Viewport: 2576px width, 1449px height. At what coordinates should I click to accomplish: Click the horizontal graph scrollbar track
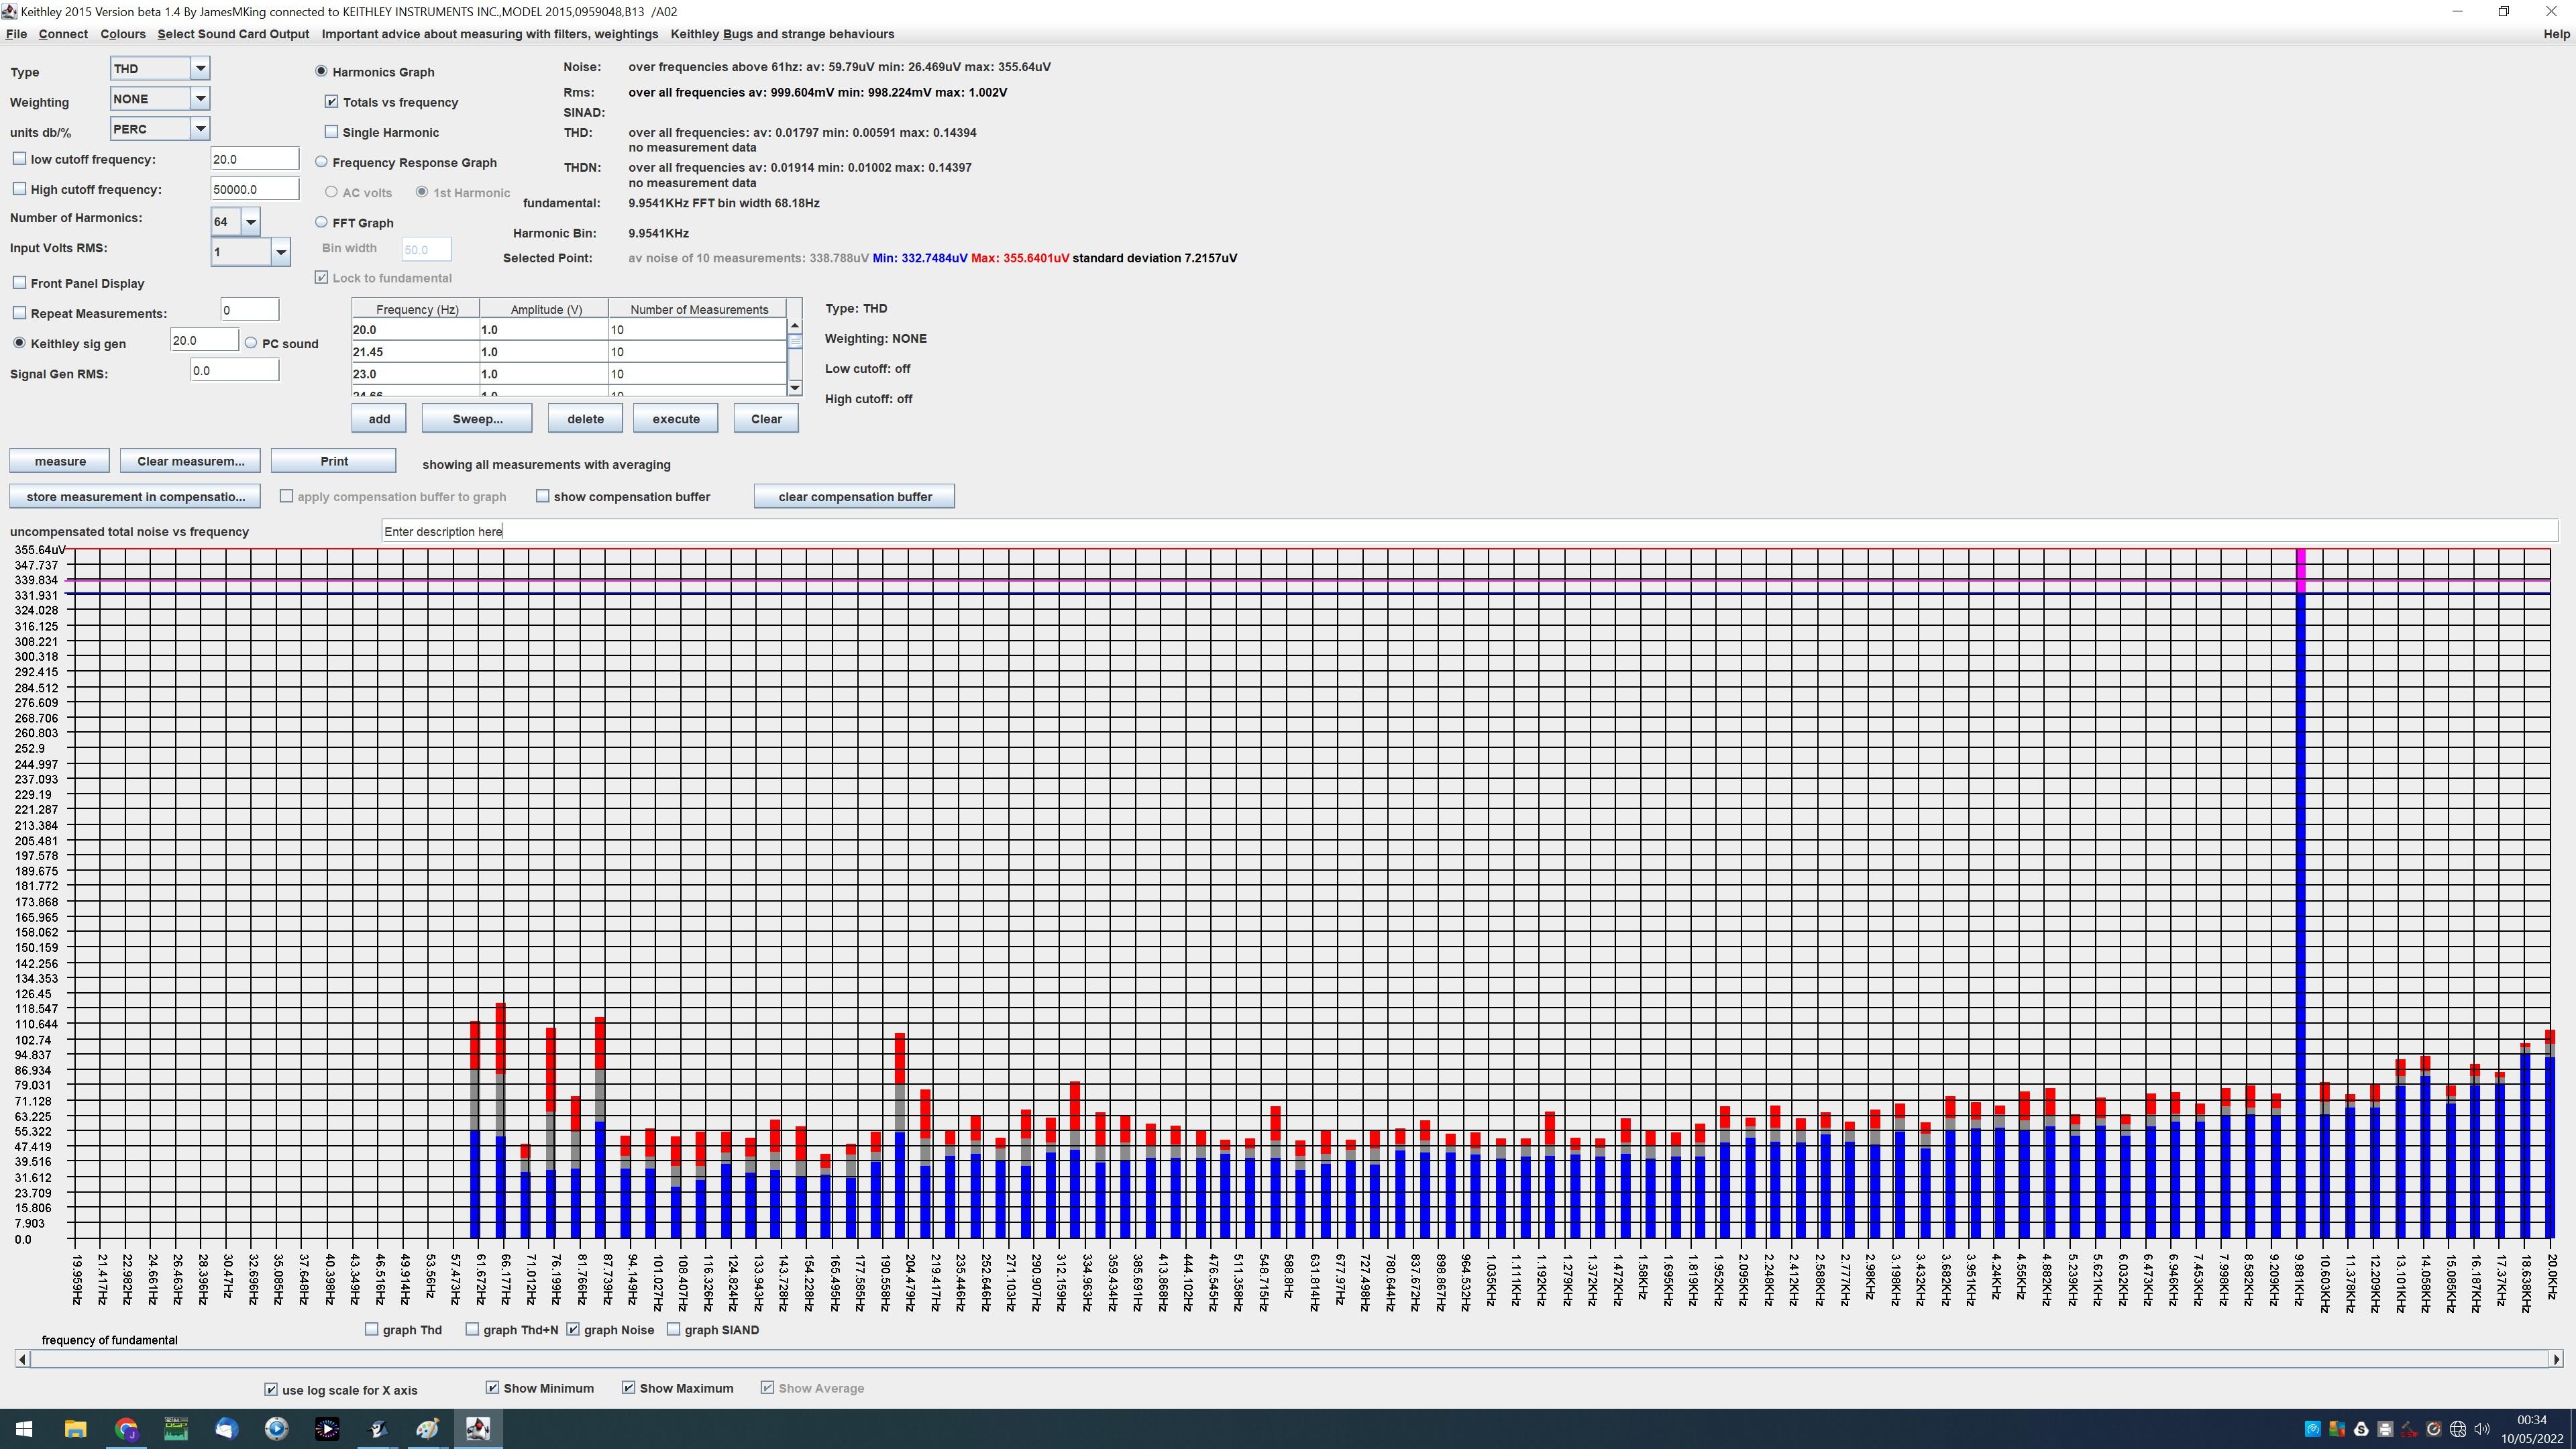pyautogui.click(x=1288, y=1359)
